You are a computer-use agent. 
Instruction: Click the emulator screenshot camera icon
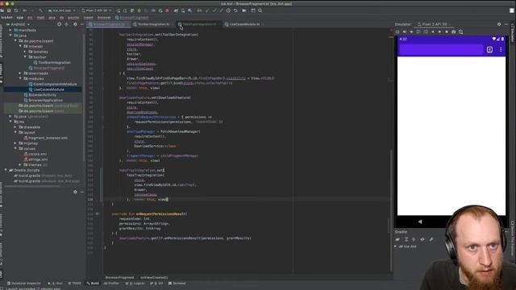point(453,32)
